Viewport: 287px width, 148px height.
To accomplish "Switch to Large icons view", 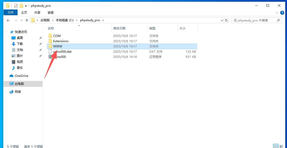I will tap(281, 146).
